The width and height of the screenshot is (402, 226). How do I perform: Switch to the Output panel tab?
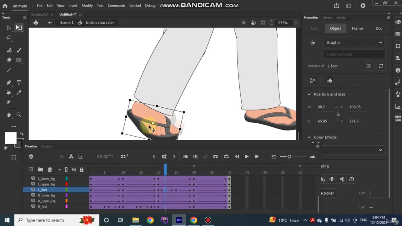click(x=46, y=146)
